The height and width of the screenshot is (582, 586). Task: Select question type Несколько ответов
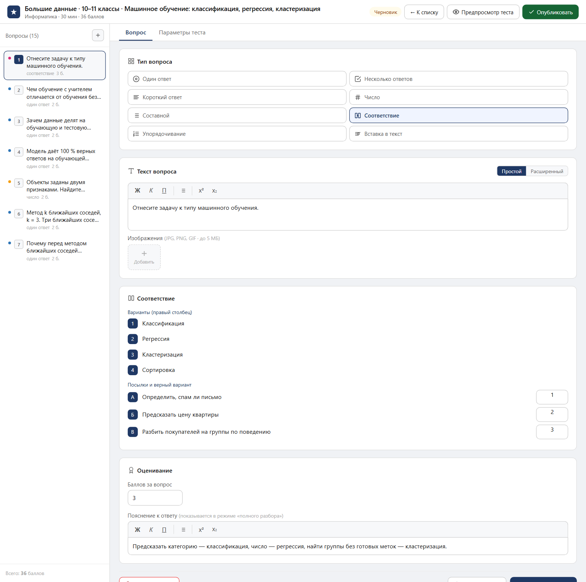(459, 79)
